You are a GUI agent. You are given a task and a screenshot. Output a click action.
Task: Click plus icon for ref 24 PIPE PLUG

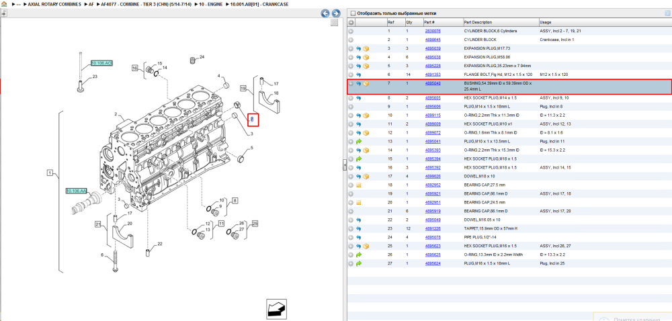351,237
